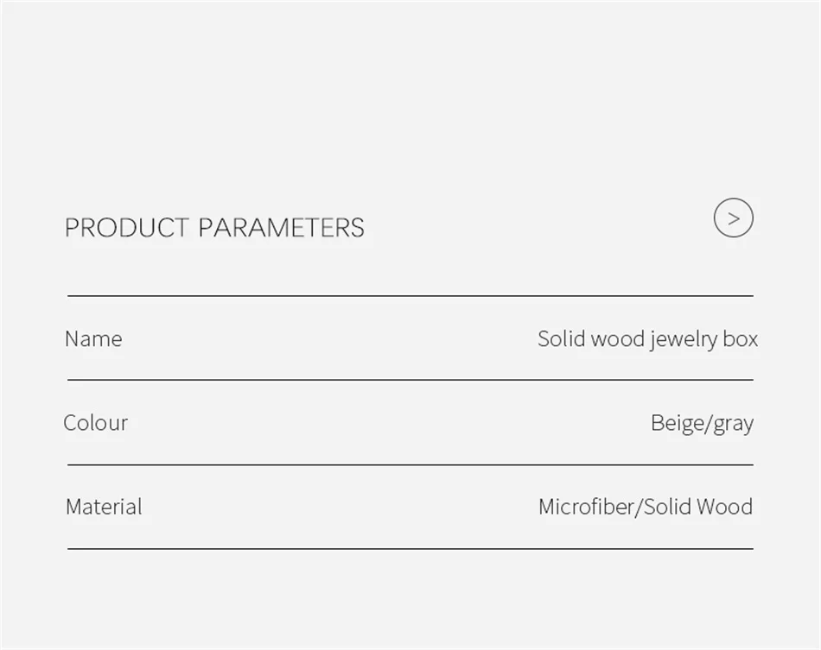Click the Beige/gray colour value

click(702, 424)
